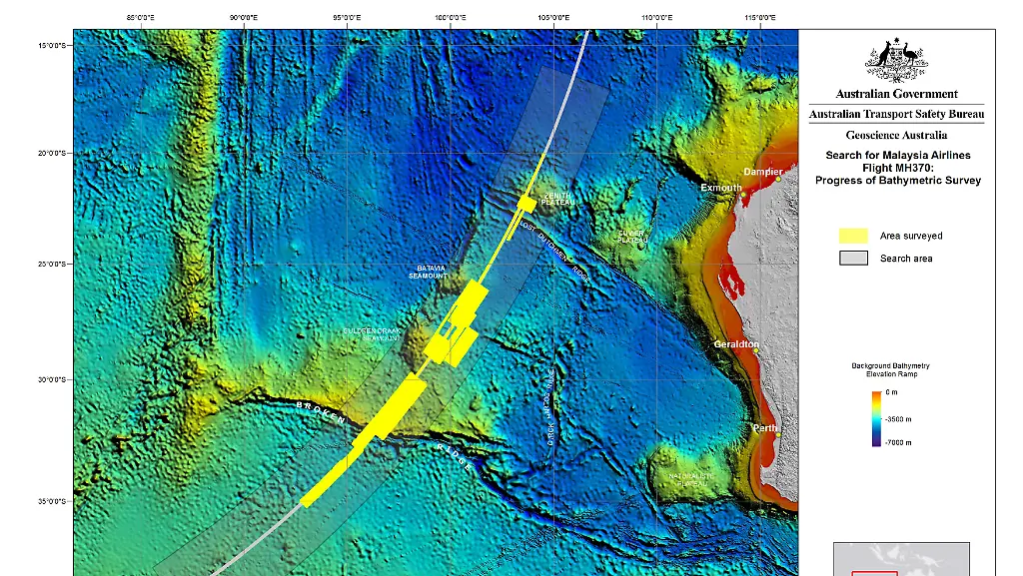Click the Dampier city marker dot
The height and width of the screenshot is (576, 1023).
pyautogui.click(x=777, y=180)
